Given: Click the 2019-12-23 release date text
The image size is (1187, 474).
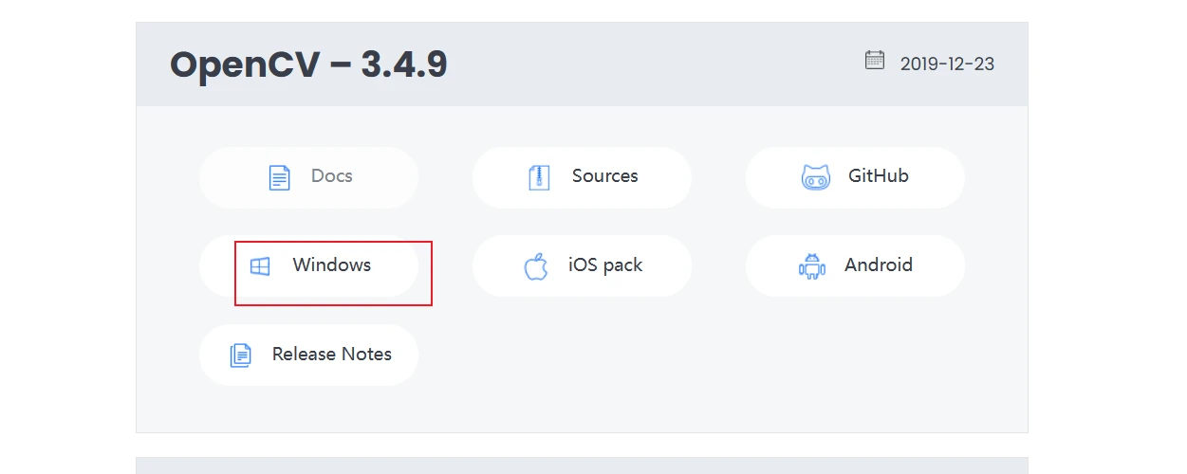Looking at the screenshot, I should tap(947, 64).
